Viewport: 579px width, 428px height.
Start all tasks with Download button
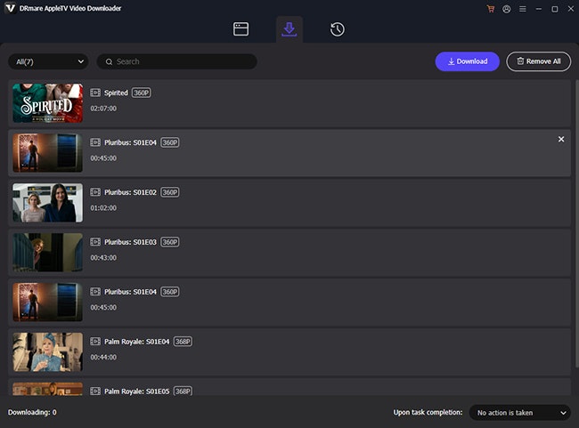(x=467, y=61)
